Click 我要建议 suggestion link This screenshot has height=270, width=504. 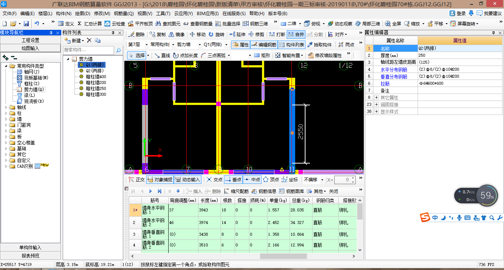pos(489,13)
